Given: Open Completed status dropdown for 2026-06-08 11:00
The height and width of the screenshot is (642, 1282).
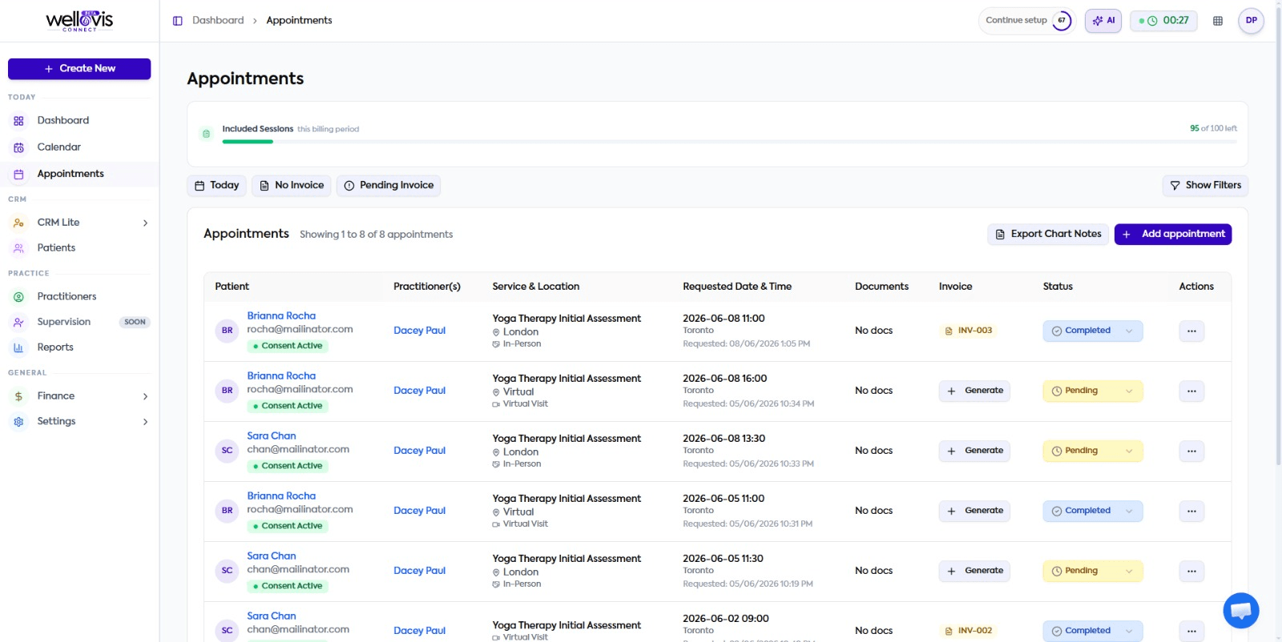Looking at the screenshot, I should coord(1092,331).
